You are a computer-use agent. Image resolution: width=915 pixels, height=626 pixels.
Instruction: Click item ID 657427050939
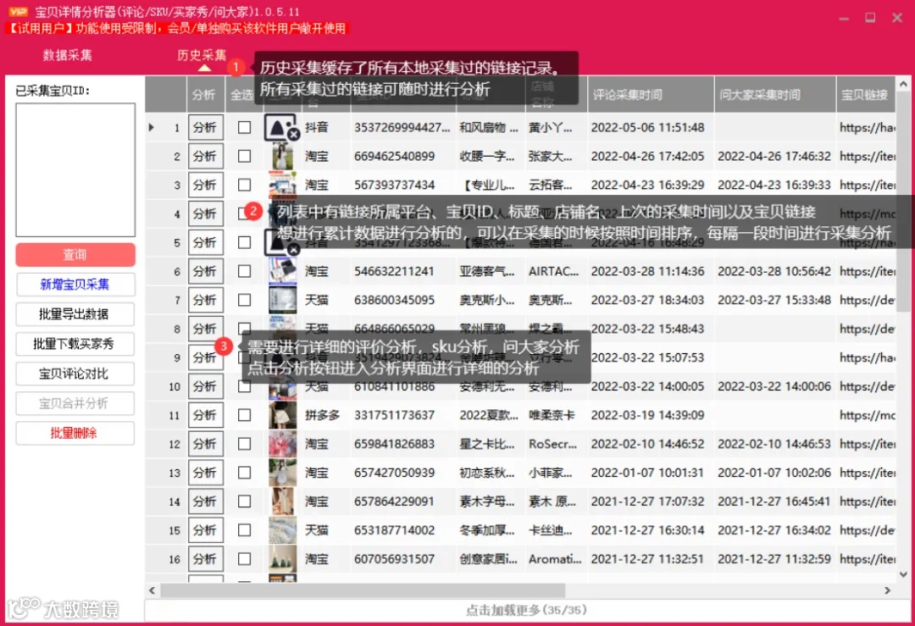point(395,473)
